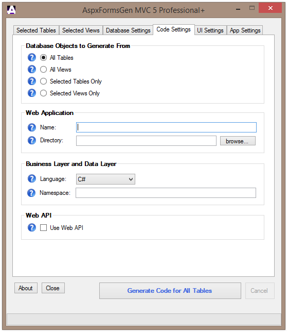Viewport: 288px width, 332px height.
Task: Click help icon beside All Views option
Action: [32, 69]
